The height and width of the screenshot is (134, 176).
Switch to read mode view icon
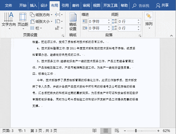(x=94, y=130)
